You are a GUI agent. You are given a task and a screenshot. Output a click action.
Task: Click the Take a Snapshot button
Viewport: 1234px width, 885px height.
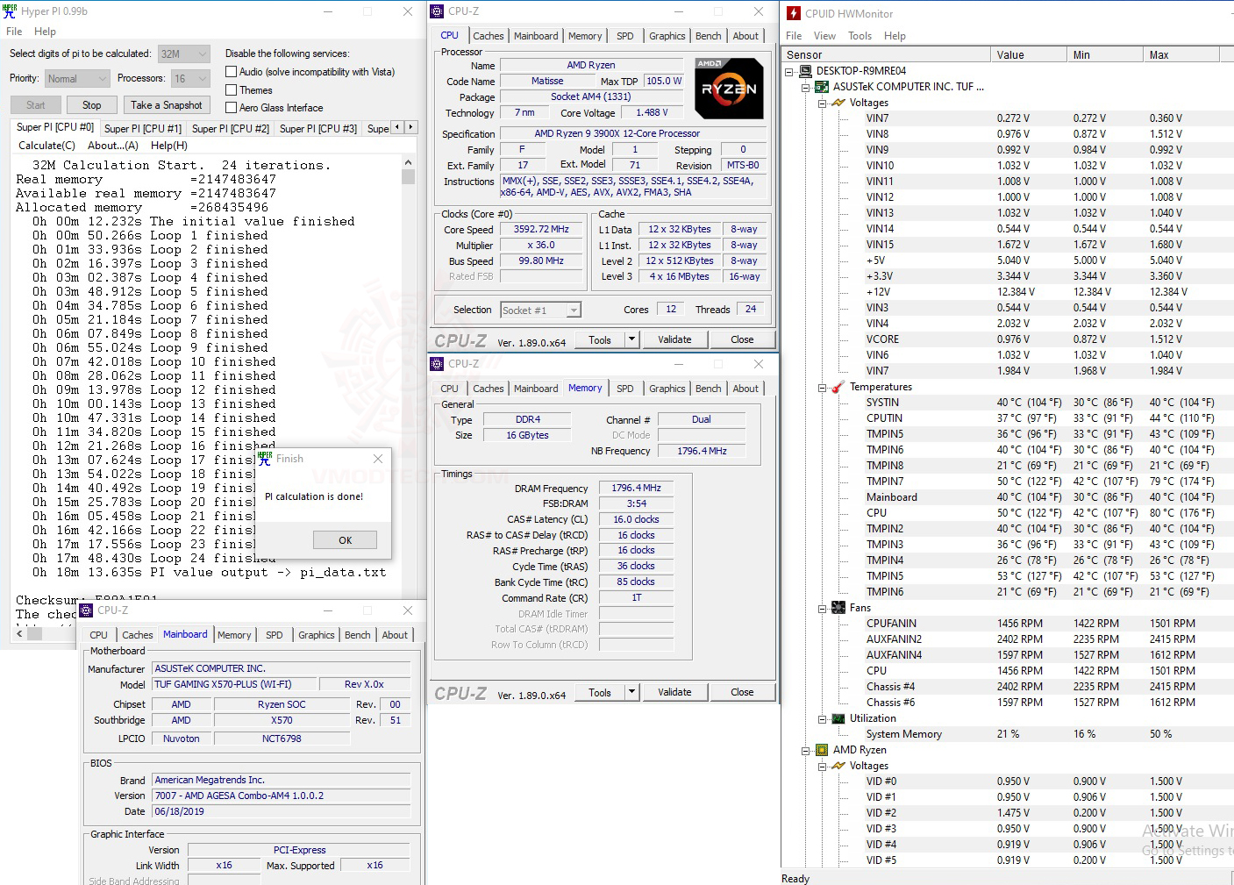coord(166,105)
